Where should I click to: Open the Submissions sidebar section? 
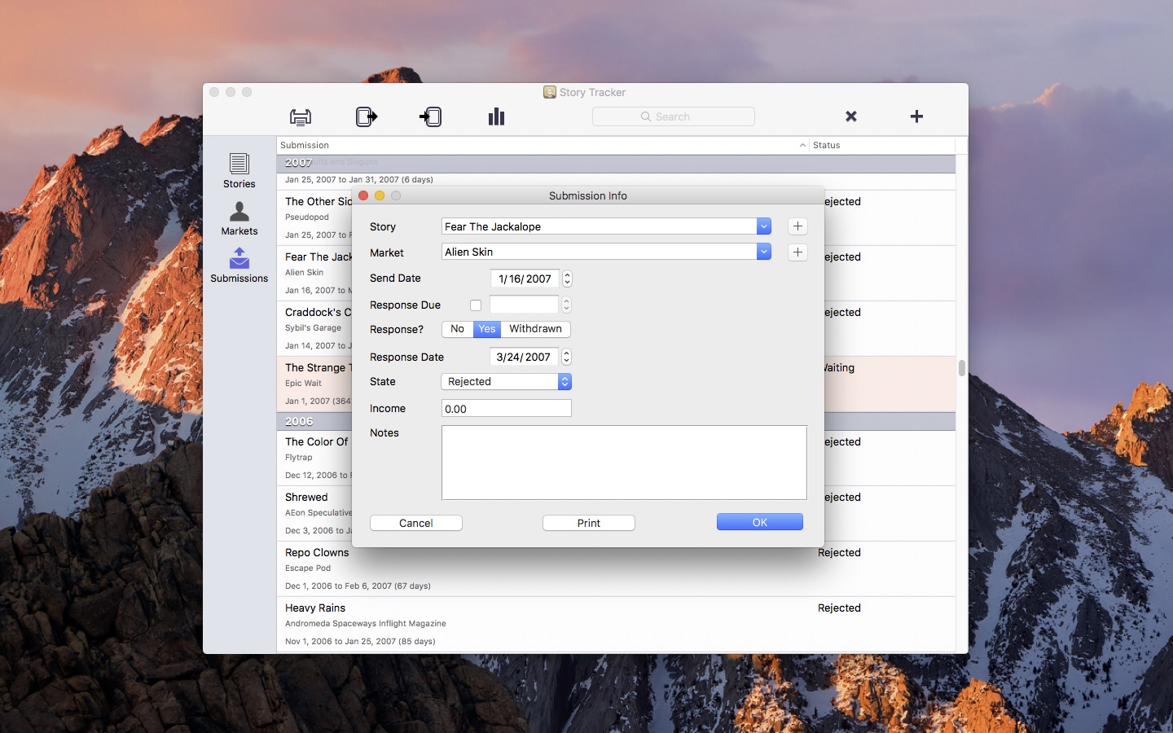point(239,266)
